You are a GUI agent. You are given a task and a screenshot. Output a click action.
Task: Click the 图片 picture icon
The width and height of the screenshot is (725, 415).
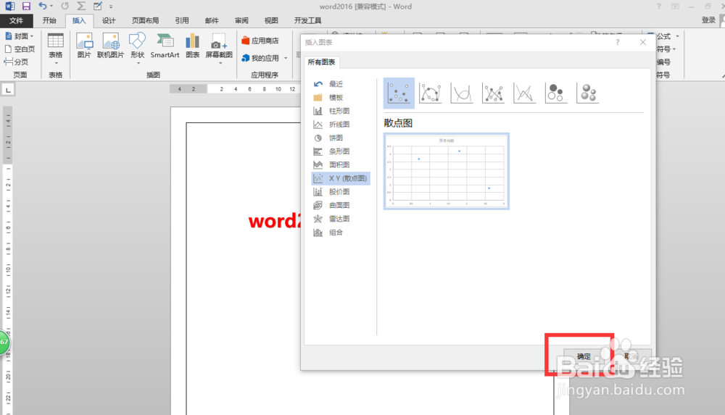click(84, 46)
